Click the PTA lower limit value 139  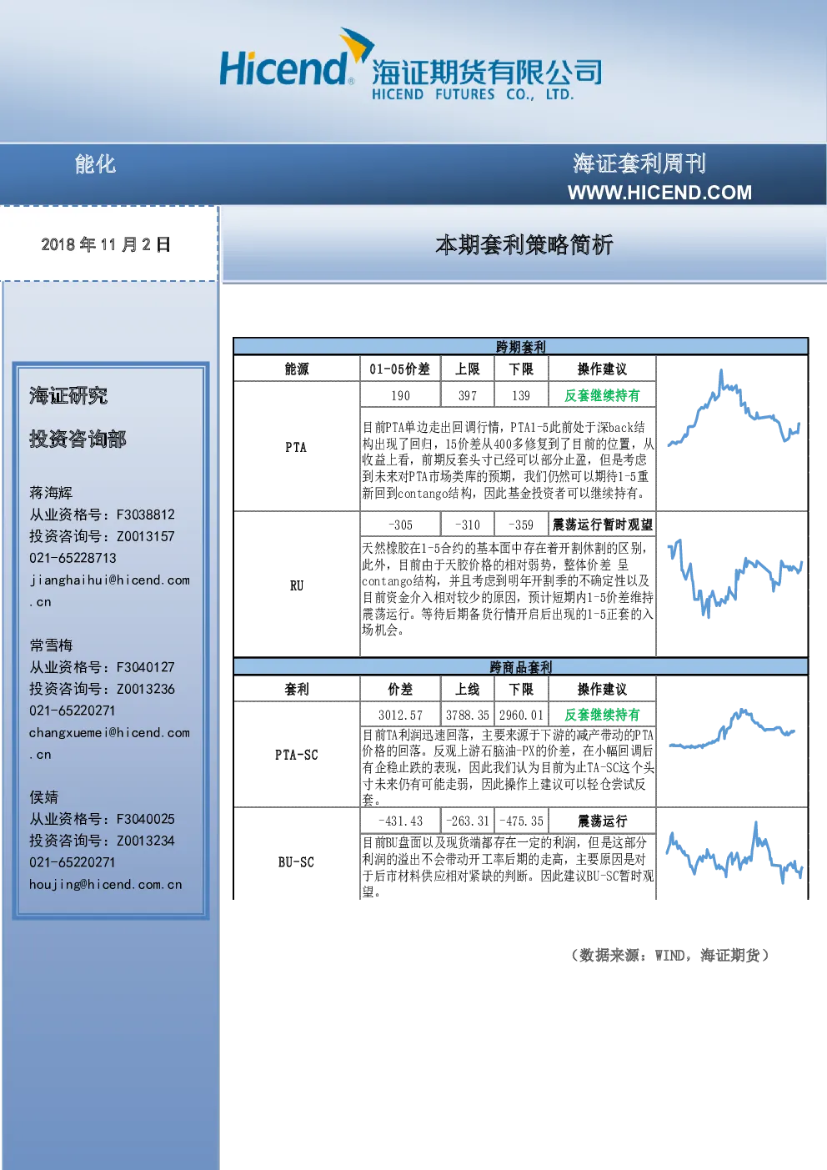(521, 395)
